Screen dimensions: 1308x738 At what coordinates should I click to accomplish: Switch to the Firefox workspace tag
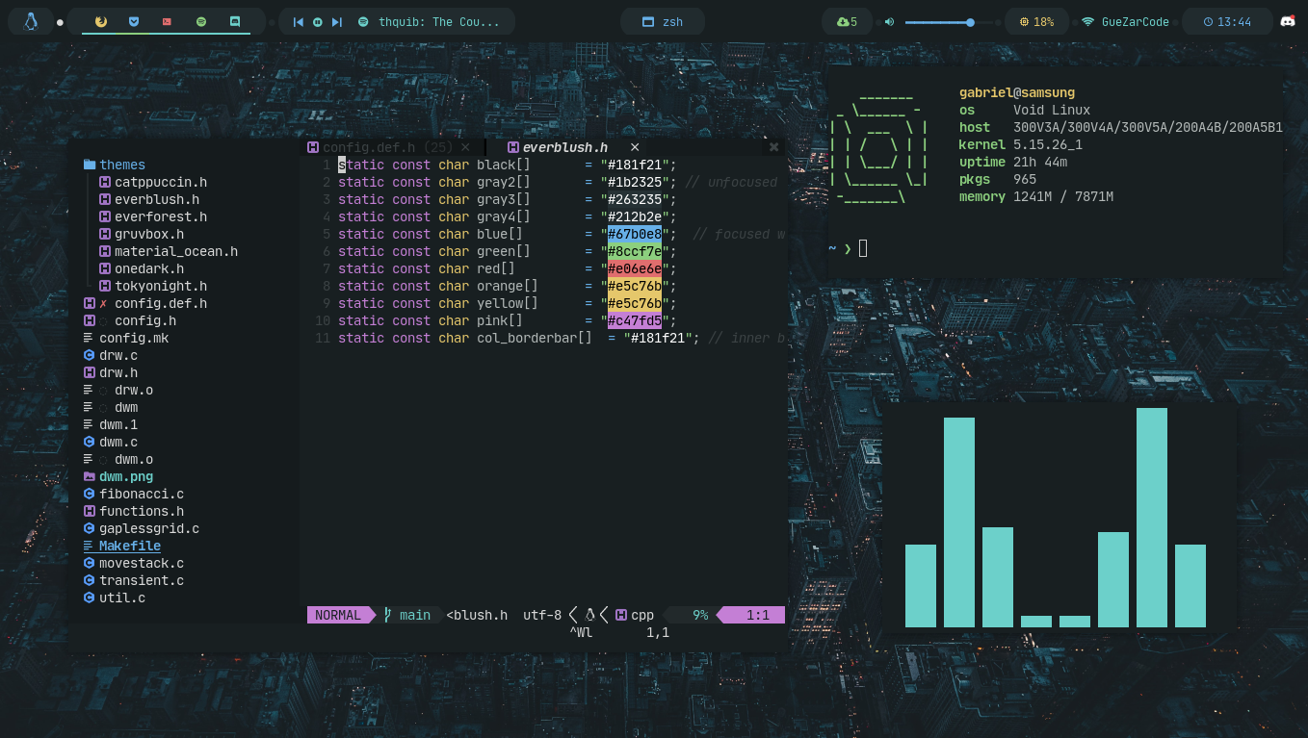pos(100,21)
